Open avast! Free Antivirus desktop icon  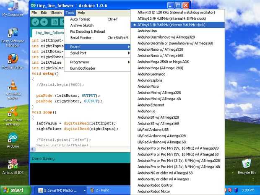coord(13,117)
